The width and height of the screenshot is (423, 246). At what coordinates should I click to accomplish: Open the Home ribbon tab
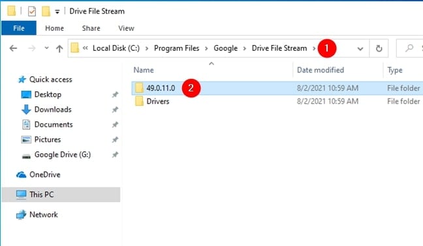pyautogui.click(x=54, y=28)
